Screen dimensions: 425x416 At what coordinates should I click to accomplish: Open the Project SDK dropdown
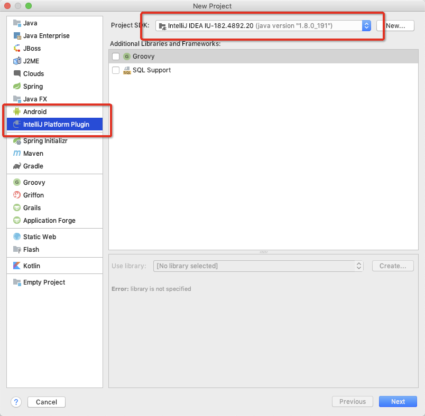[x=263, y=26]
